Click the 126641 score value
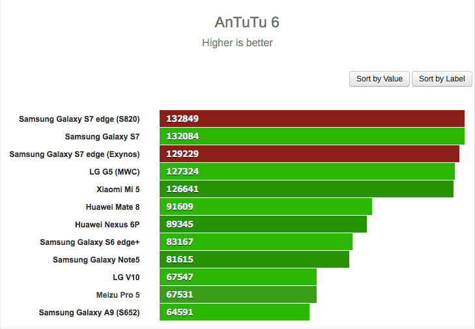This screenshot has width=475, height=329. click(182, 189)
